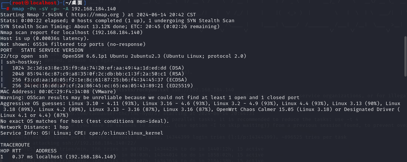
Task: Click the -sV flag in nmap command
Action: [39, 9]
